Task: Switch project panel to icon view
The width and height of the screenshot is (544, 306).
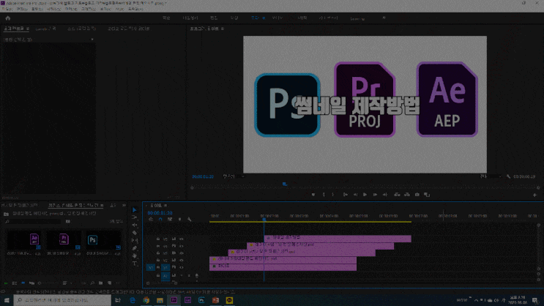Action: (x=23, y=283)
